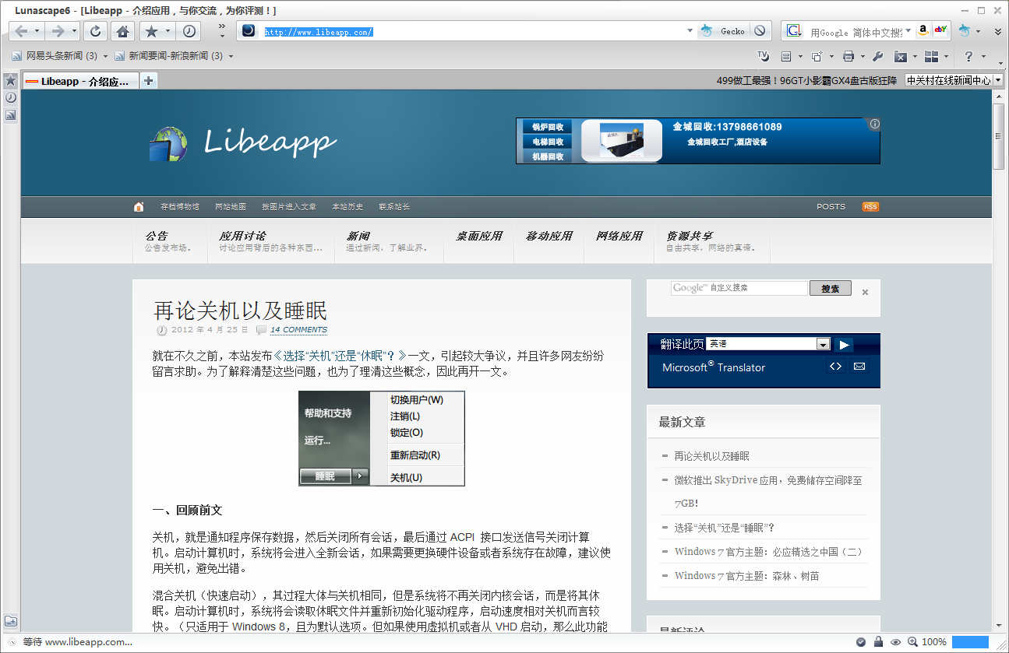
Task: Click the orange RSS feed badge
Action: [x=870, y=207]
